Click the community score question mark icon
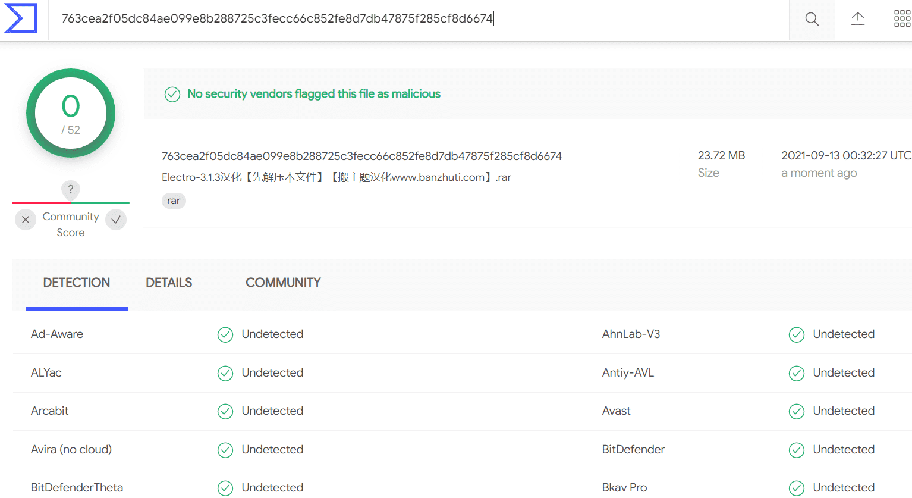The image size is (912, 498). pyautogui.click(x=71, y=189)
